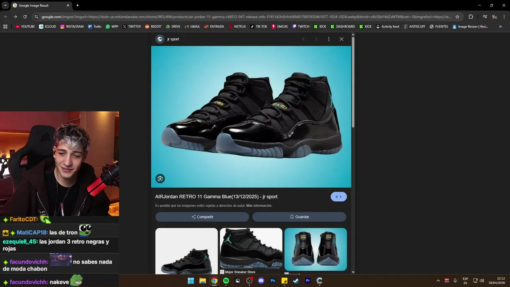This screenshot has width=510, height=287.
Task: Open the Windows Start menu
Action: (x=191, y=281)
